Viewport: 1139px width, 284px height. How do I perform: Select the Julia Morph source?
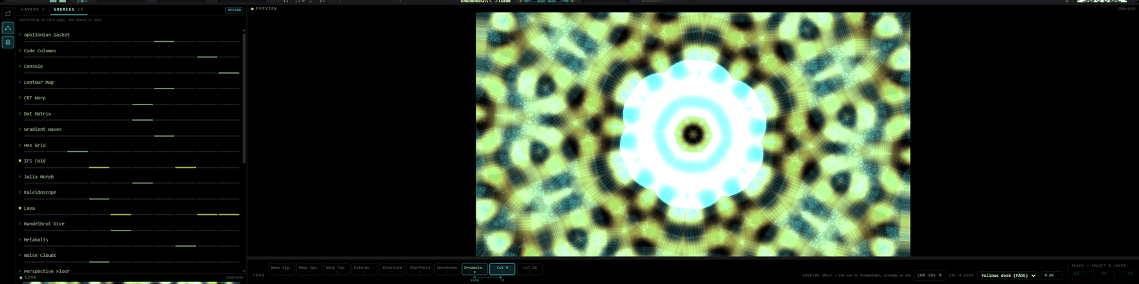[39, 176]
